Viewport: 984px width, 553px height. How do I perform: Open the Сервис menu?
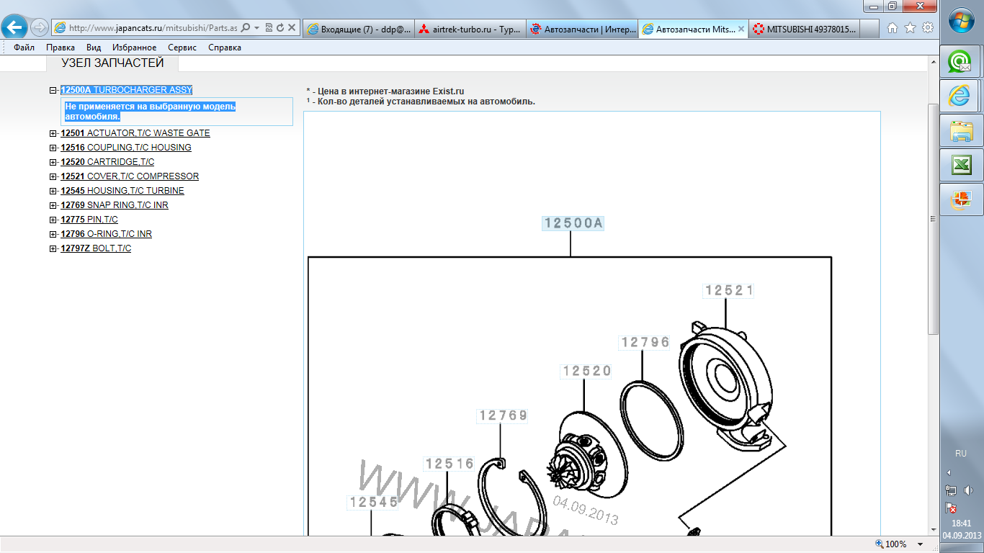[x=182, y=48]
